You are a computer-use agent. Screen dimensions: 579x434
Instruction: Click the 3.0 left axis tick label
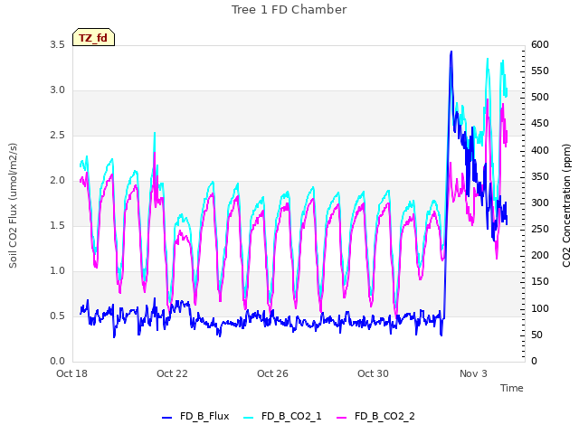click(58, 90)
